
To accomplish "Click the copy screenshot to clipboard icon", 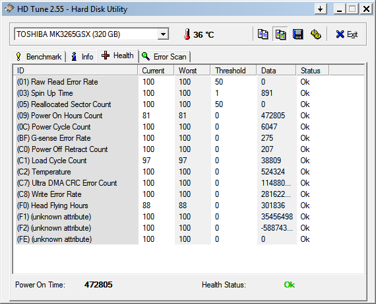I will click(280, 34).
